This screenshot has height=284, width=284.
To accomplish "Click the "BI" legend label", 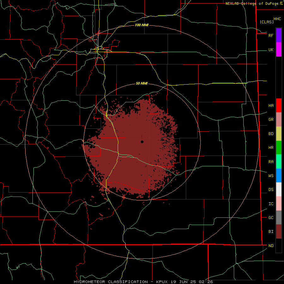I will [271, 232].
